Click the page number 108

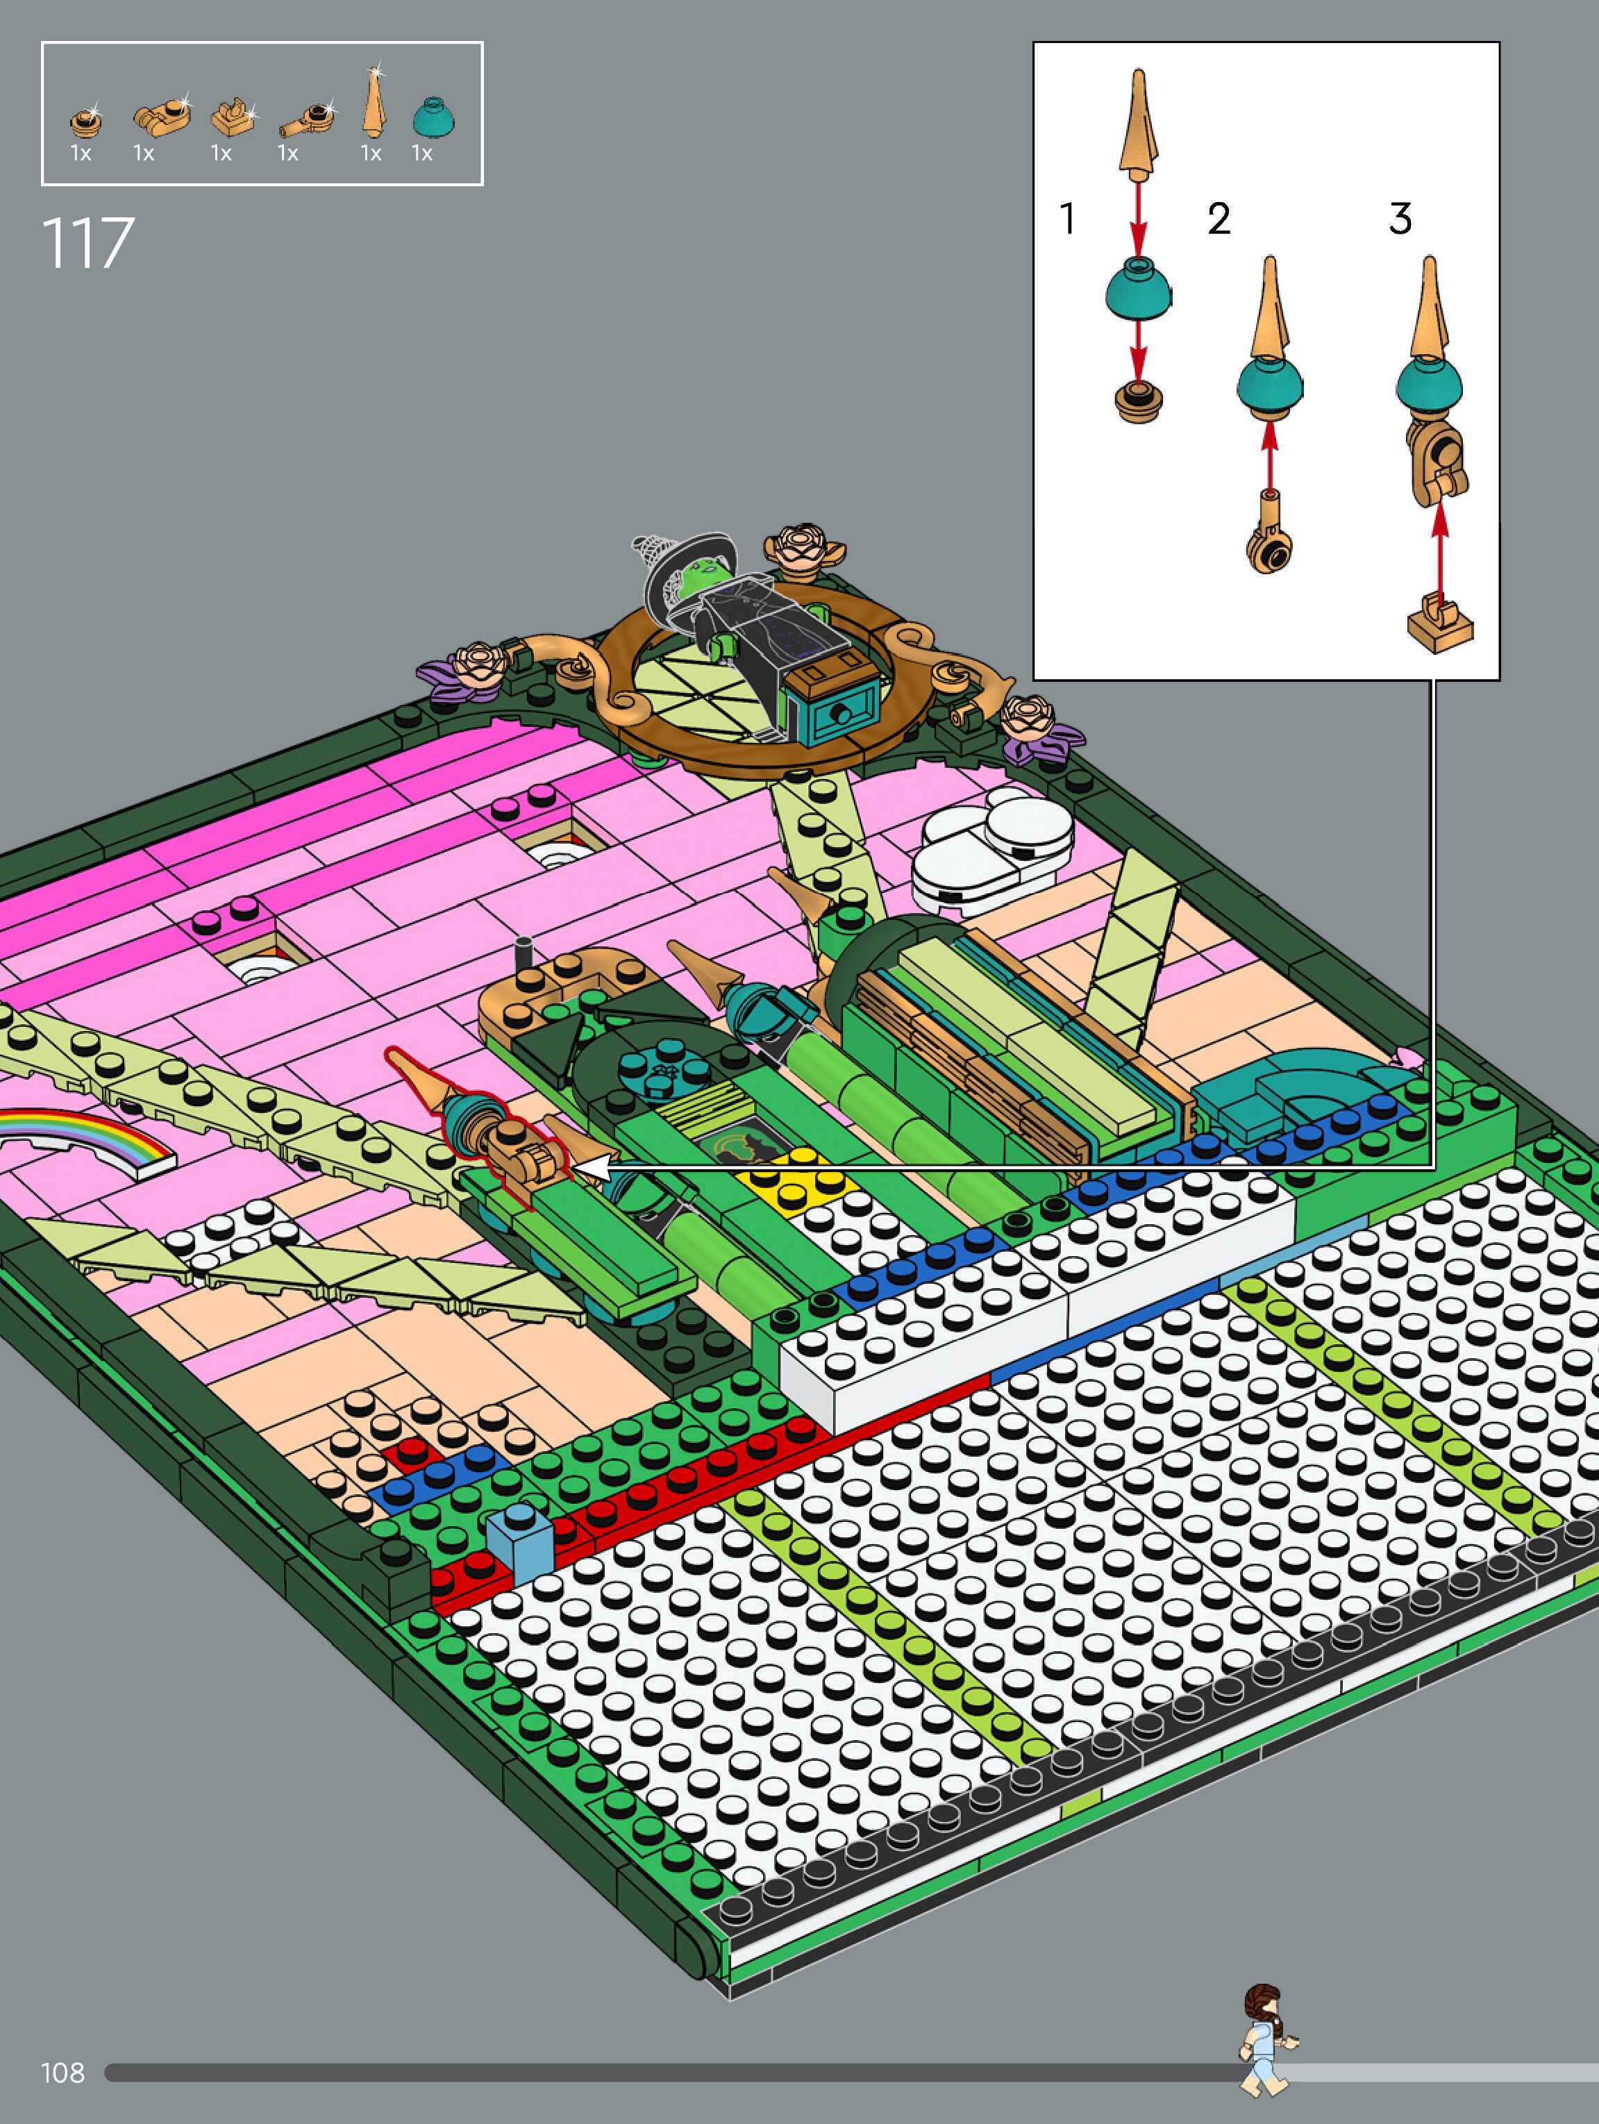point(63,2073)
